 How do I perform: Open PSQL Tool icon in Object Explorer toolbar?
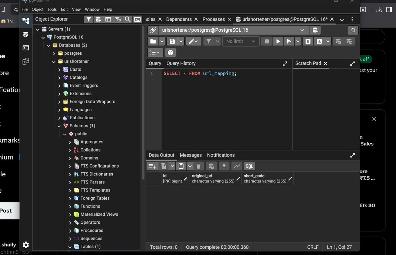137,19
